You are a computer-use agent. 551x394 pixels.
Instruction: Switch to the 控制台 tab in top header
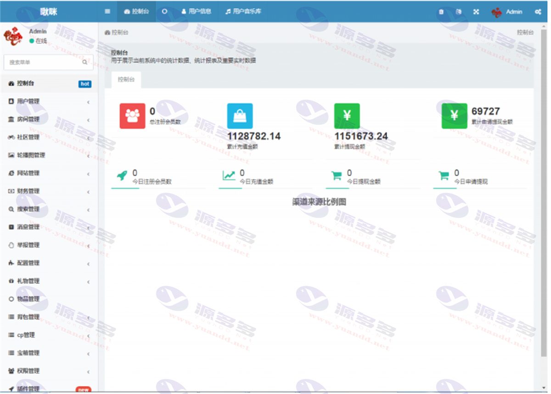(136, 11)
